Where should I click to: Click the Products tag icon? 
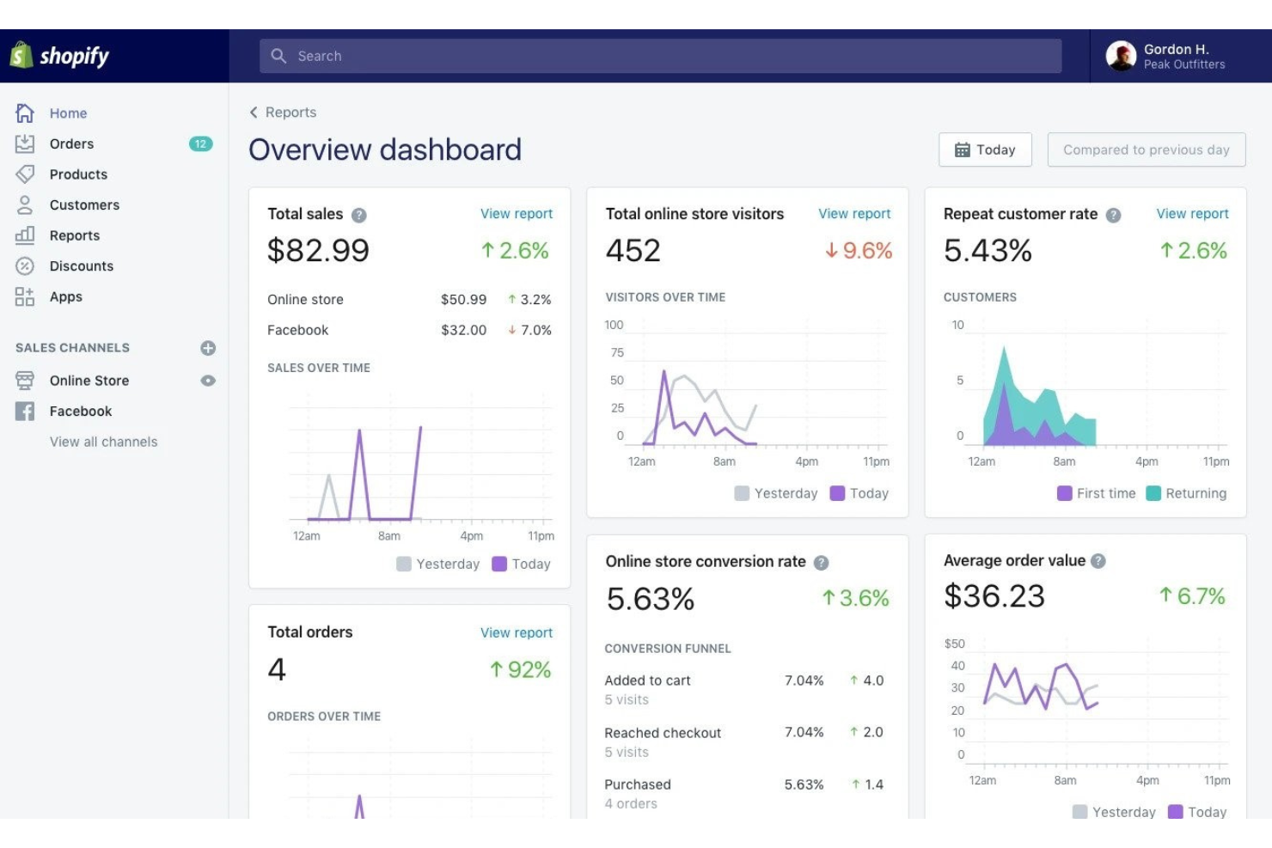click(x=25, y=174)
